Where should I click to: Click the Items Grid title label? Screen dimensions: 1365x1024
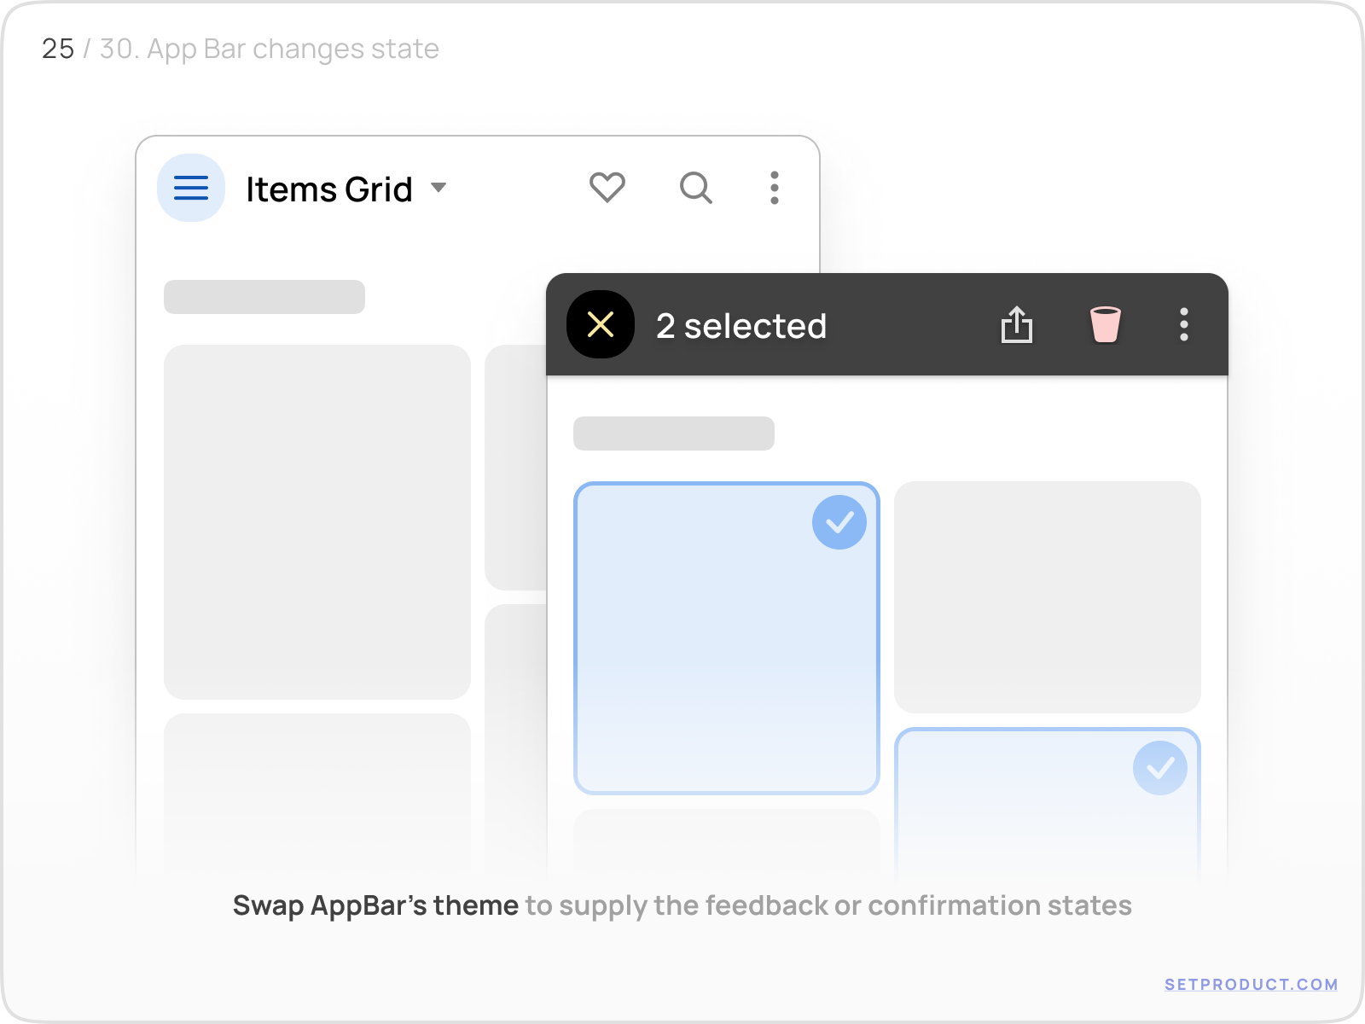point(328,189)
